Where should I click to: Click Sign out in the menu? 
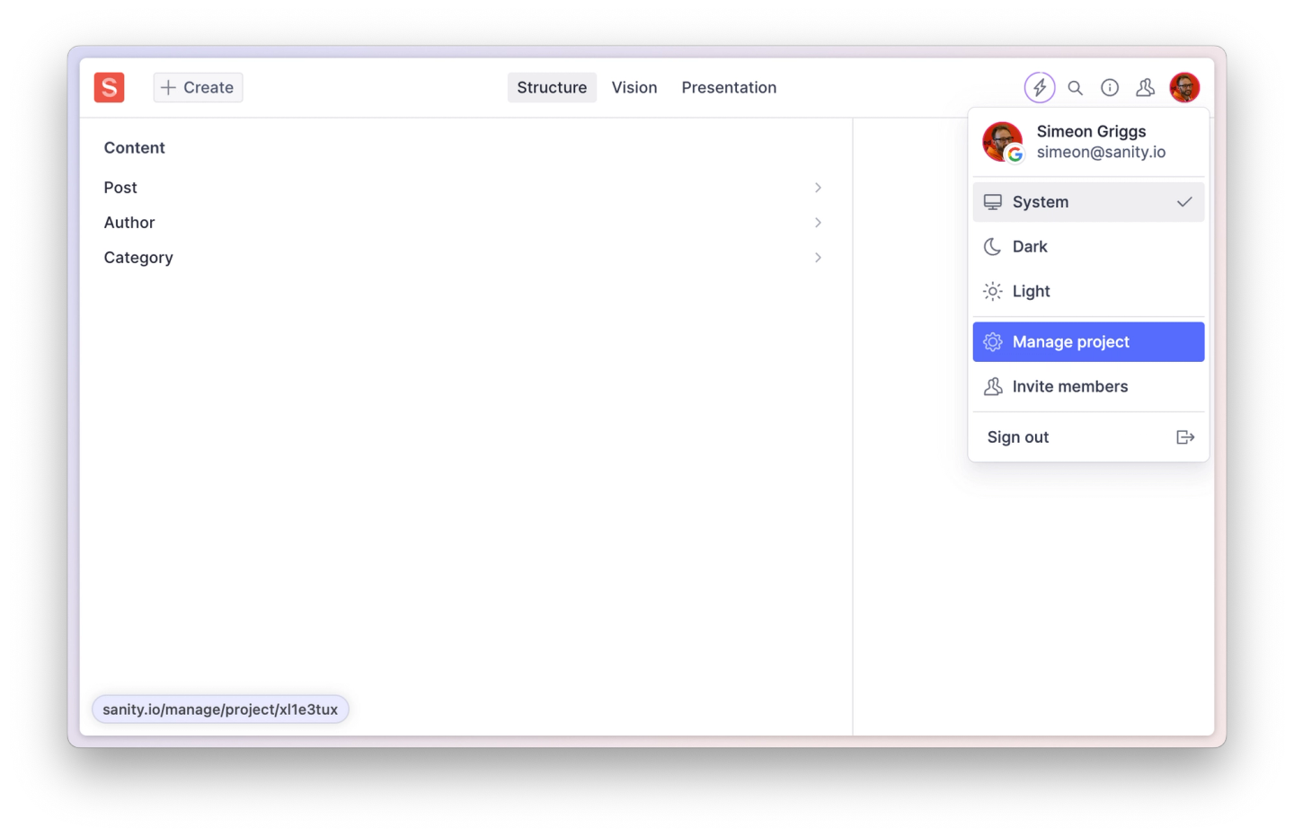[1017, 437]
